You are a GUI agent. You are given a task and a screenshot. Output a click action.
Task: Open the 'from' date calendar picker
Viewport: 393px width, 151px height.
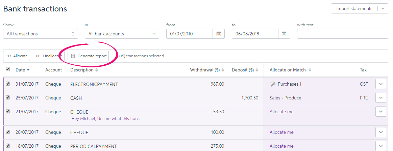(x=219, y=34)
